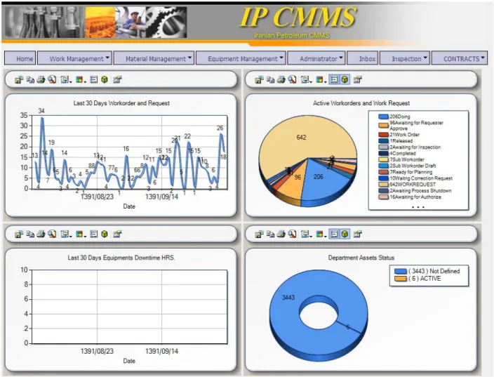Open chart type dropdown for Equipments Downtime chart
This screenshot has width=494, height=377.
tap(66, 234)
